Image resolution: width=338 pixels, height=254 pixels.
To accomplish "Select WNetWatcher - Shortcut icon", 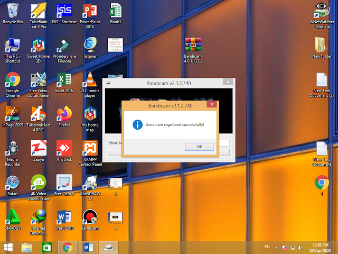I will point(322,15).
